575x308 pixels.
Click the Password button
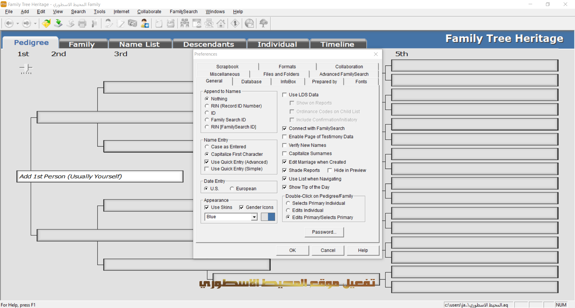point(324,232)
